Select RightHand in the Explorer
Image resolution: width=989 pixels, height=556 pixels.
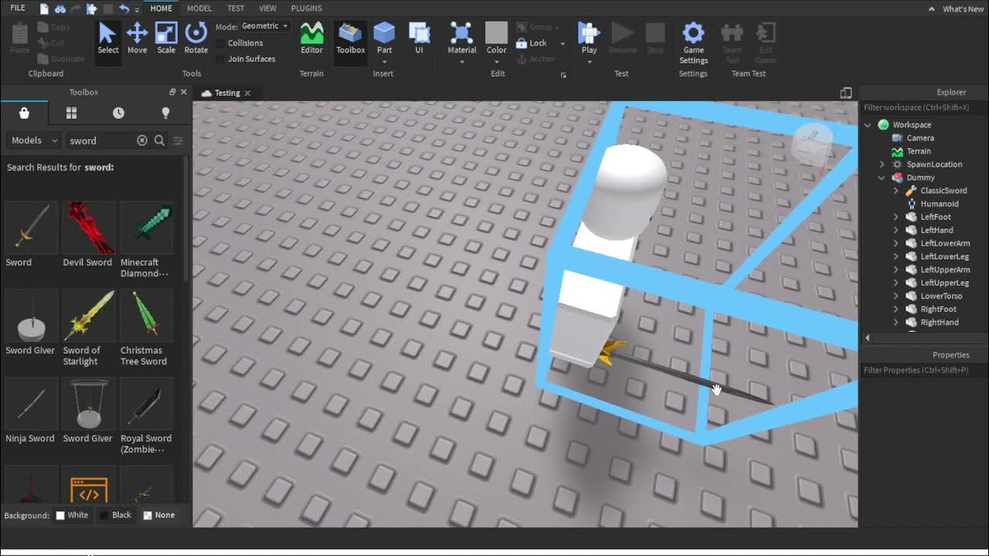[x=940, y=322]
